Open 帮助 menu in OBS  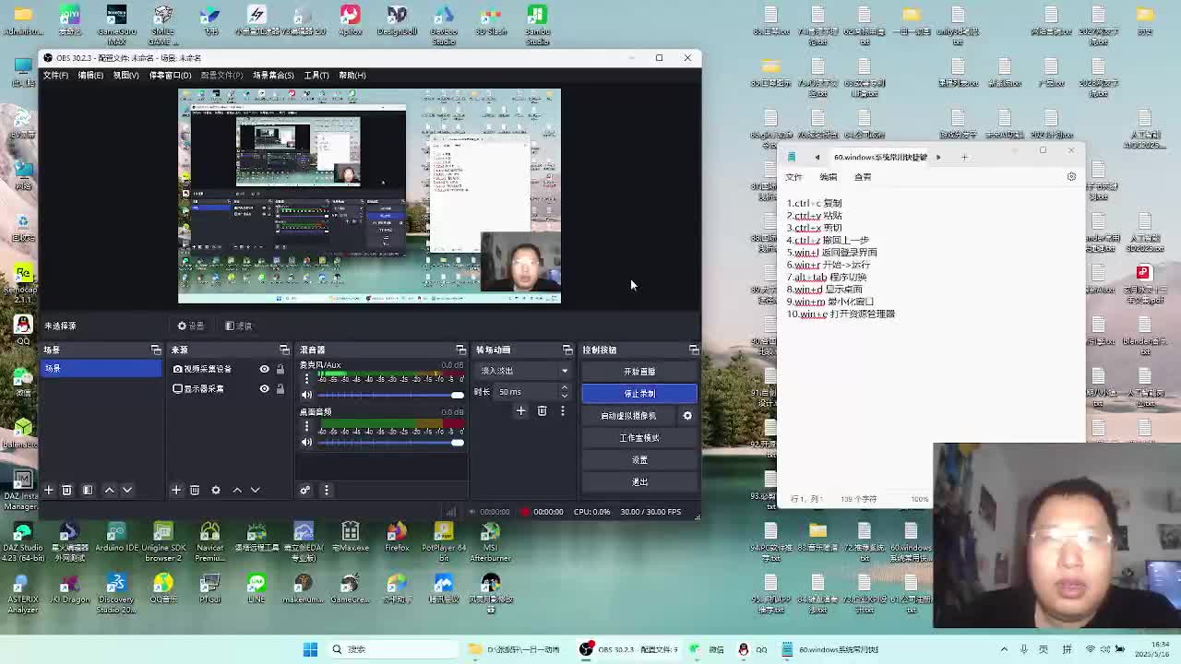[x=352, y=76]
